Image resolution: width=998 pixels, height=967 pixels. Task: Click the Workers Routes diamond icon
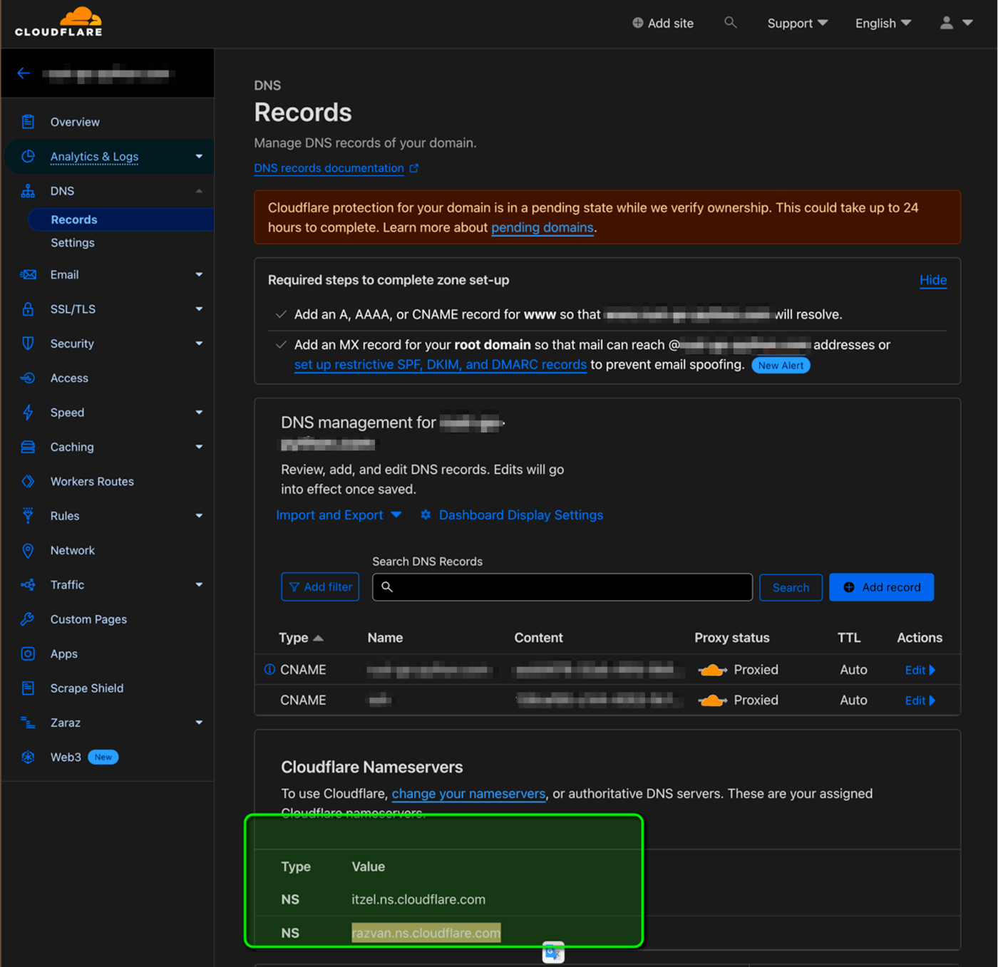(28, 481)
